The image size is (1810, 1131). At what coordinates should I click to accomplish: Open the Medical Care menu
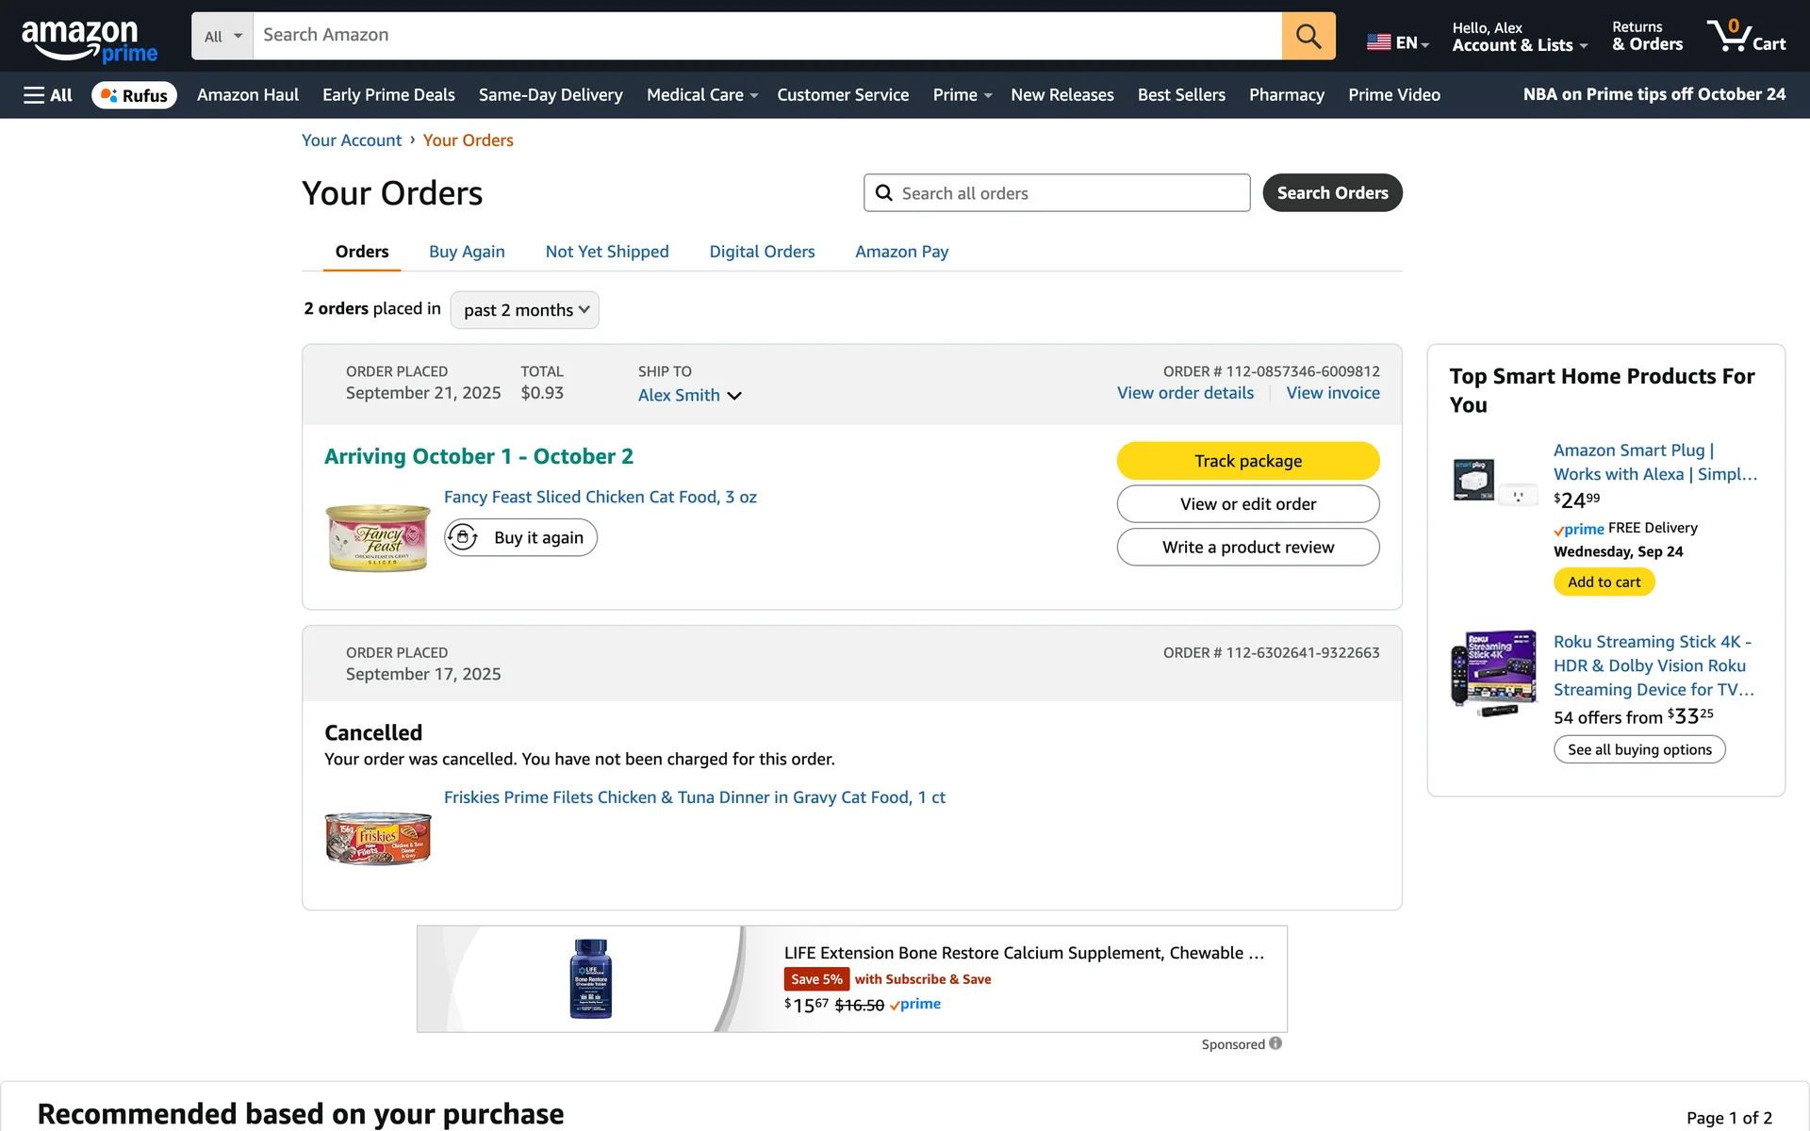(701, 95)
